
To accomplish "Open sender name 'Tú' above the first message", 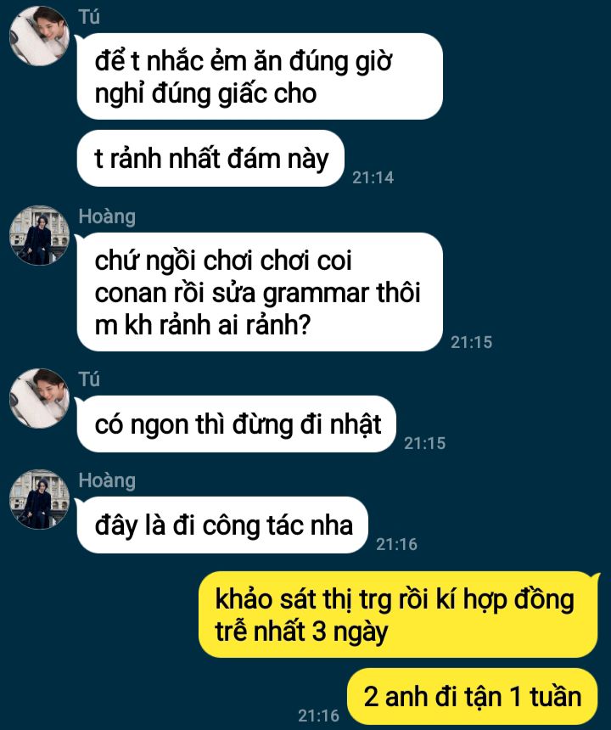I will (x=89, y=17).
